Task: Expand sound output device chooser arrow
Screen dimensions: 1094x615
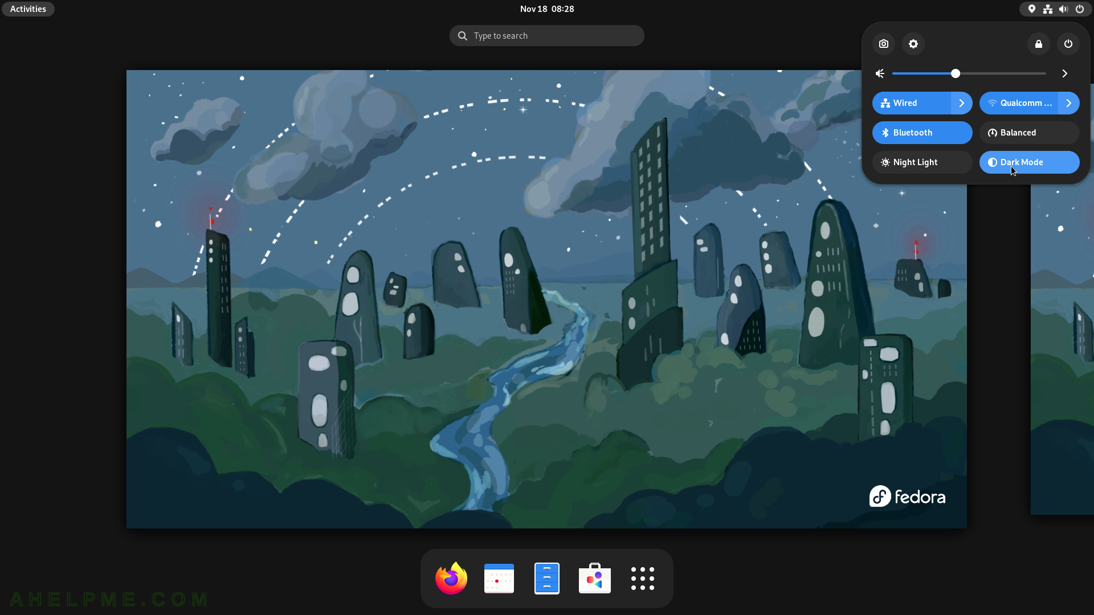Action: pos(1064,73)
